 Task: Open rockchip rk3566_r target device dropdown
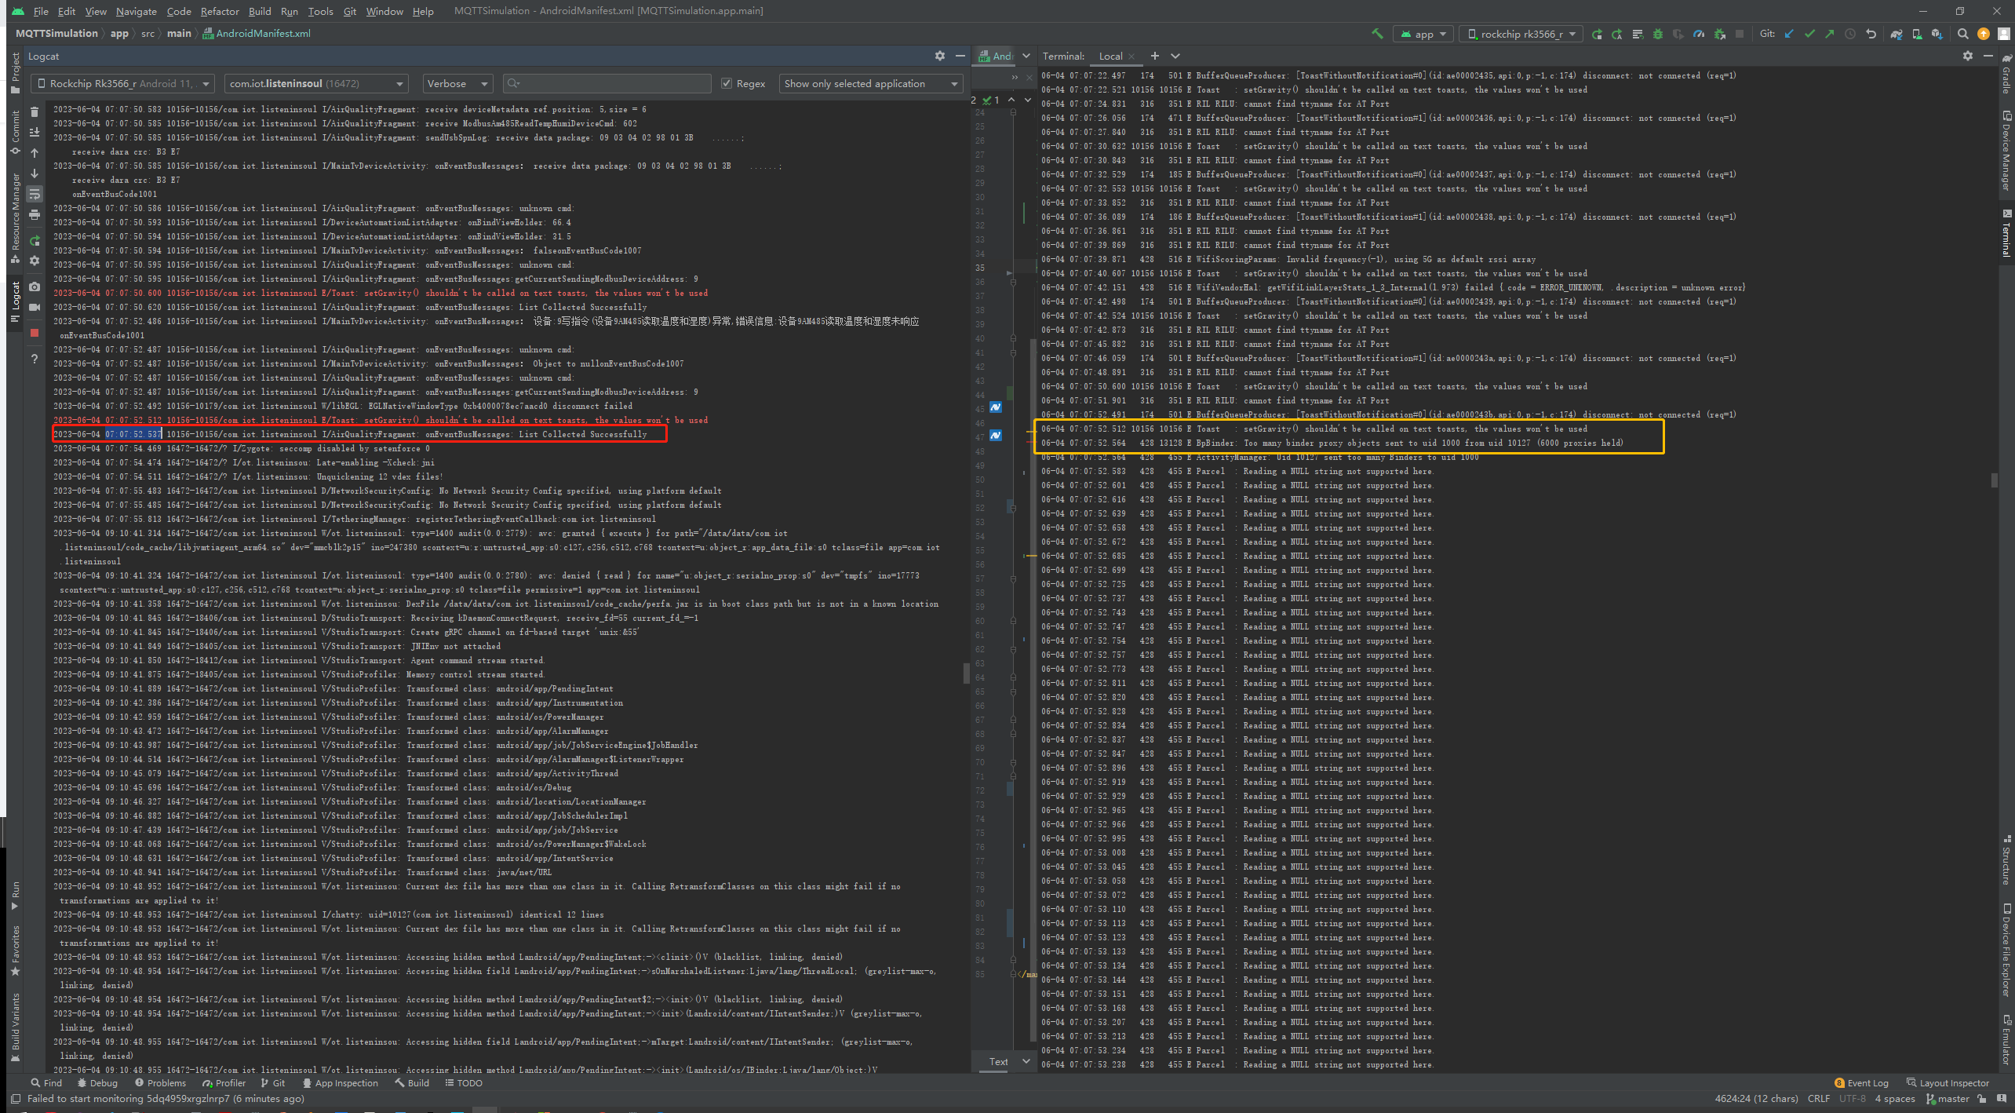pos(1521,34)
